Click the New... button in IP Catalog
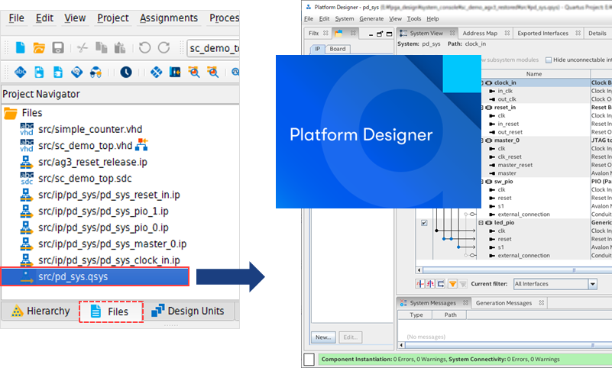The height and width of the screenshot is (368, 612). pyautogui.click(x=322, y=337)
